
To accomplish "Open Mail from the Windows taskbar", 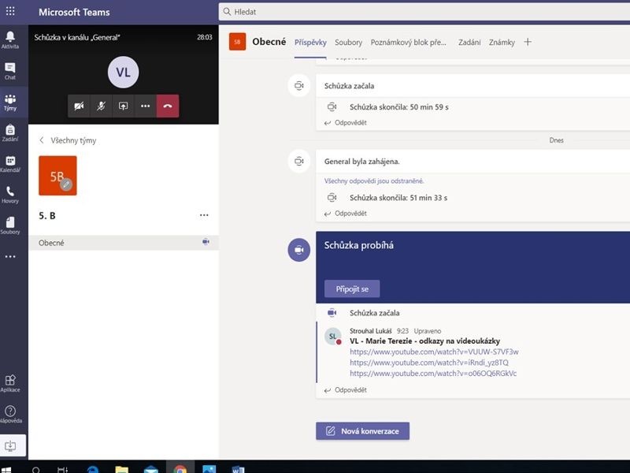I will point(151,469).
